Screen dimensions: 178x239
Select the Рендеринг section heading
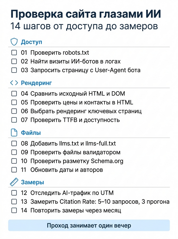[x=36, y=83]
